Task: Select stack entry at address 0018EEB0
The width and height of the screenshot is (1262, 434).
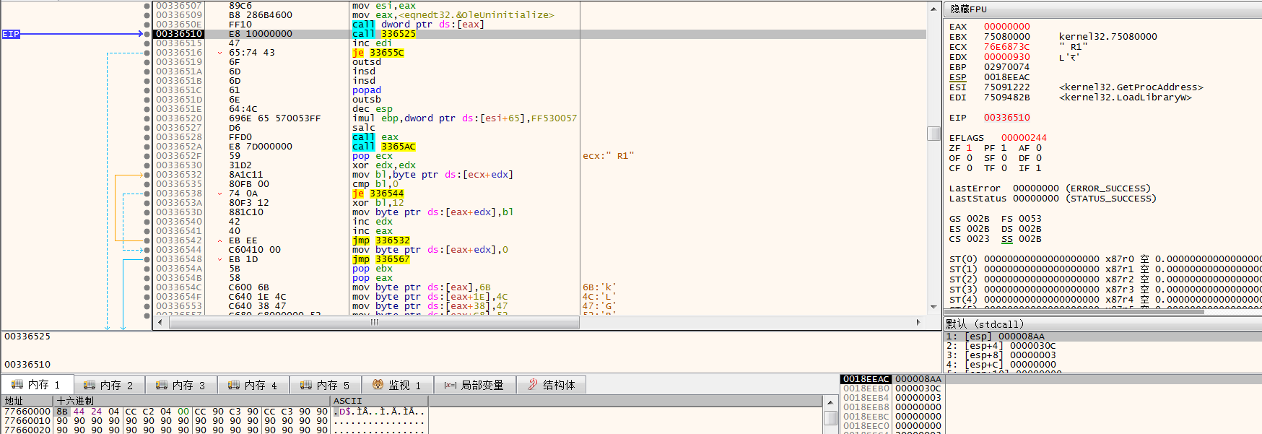Action: [x=866, y=389]
